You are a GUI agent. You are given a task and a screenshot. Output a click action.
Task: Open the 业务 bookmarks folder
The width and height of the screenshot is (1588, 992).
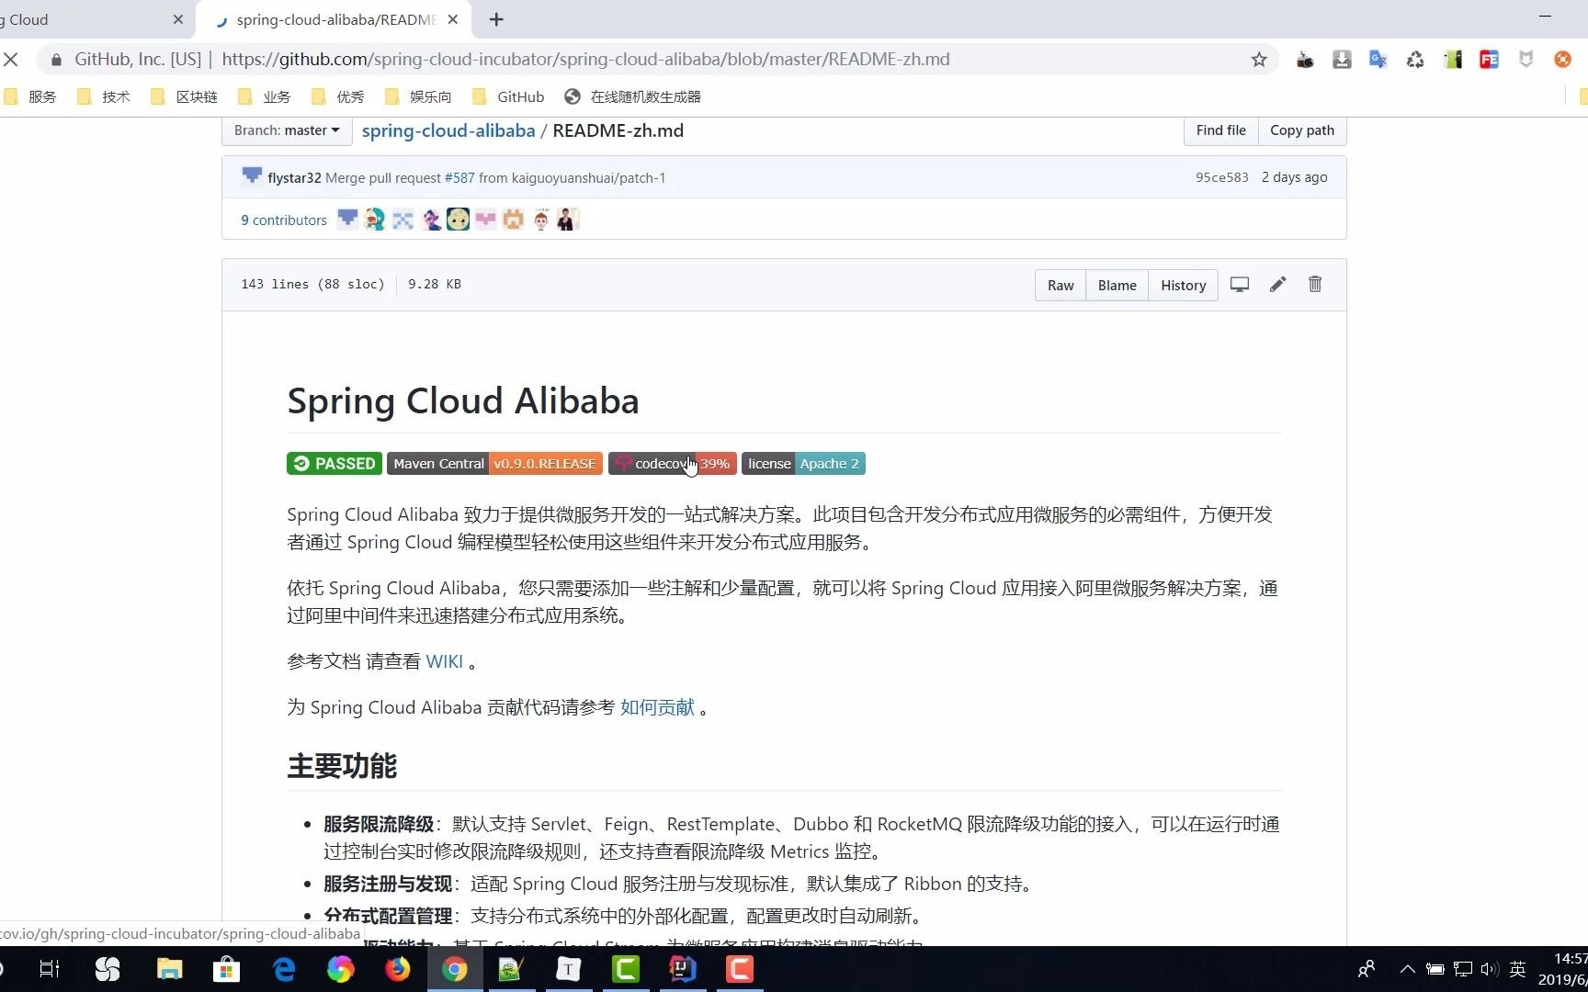[265, 96]
